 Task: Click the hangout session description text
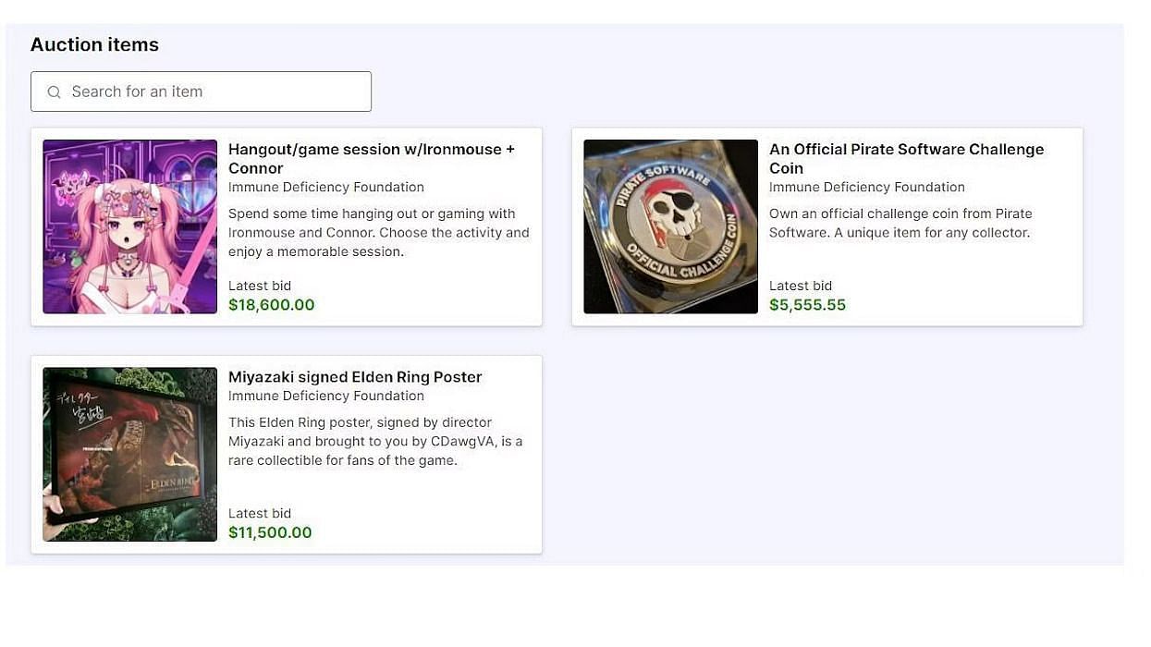click(x=378, y=232)
